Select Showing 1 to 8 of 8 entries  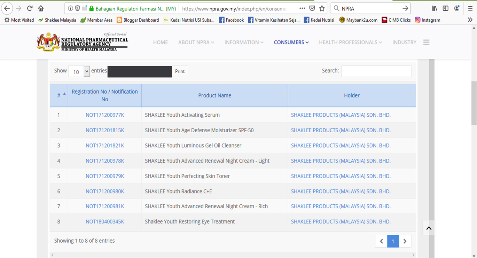point(84,241)
